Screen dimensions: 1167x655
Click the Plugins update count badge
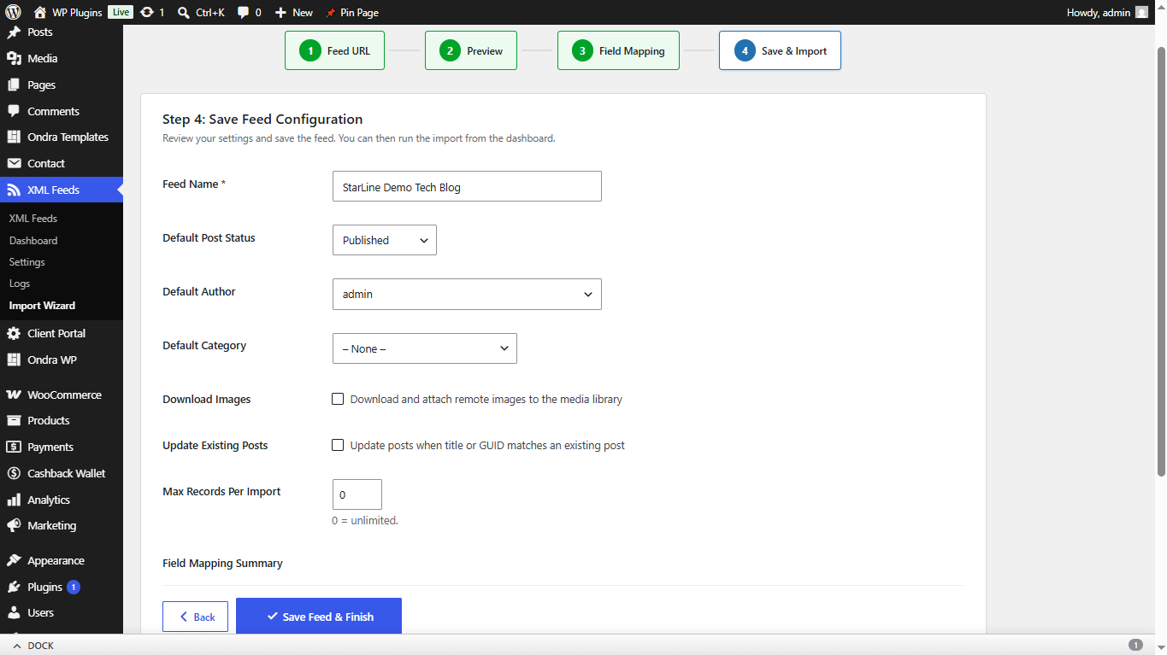point(74,588)
